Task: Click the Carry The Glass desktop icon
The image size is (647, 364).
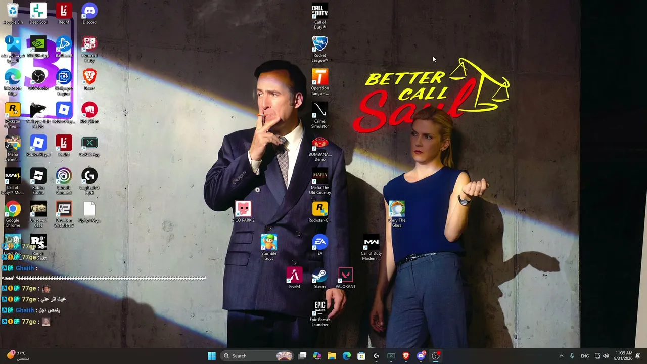Action: click(397, 215)
